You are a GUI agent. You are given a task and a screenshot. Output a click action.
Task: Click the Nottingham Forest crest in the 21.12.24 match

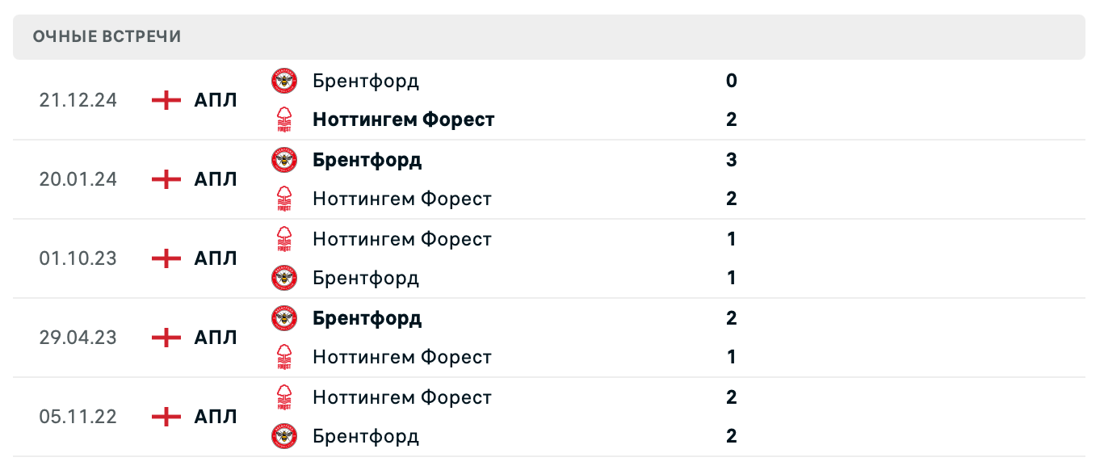(x=284, y=119)
